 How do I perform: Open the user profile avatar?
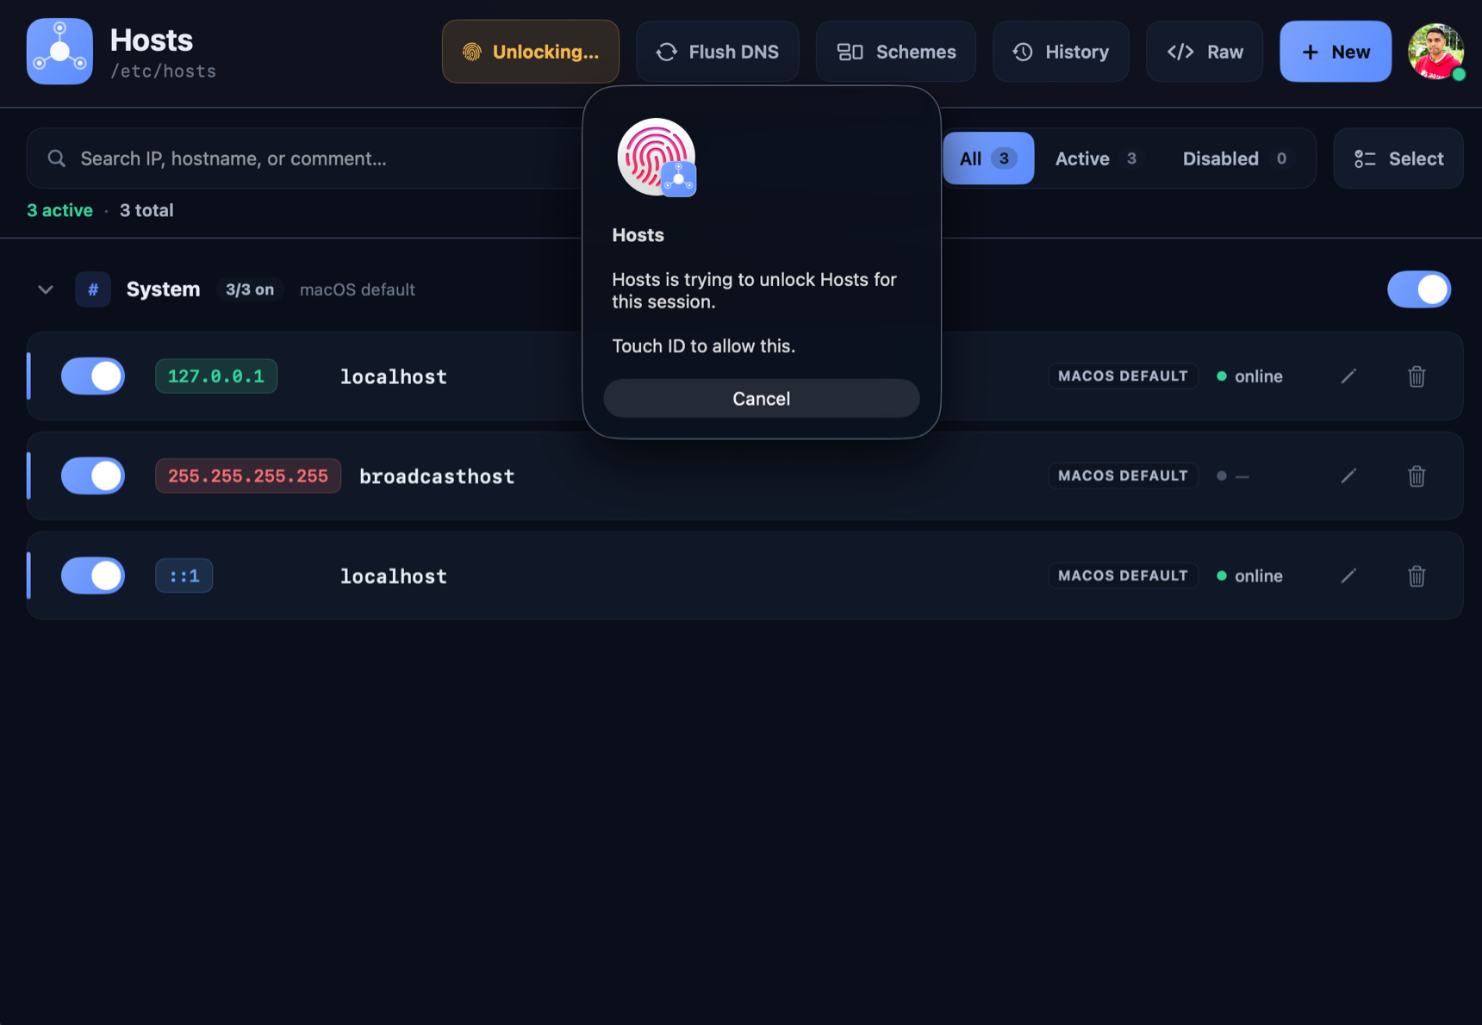(x=1435, y=52)
